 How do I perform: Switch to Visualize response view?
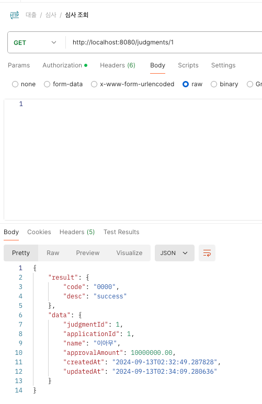(129, 253)
